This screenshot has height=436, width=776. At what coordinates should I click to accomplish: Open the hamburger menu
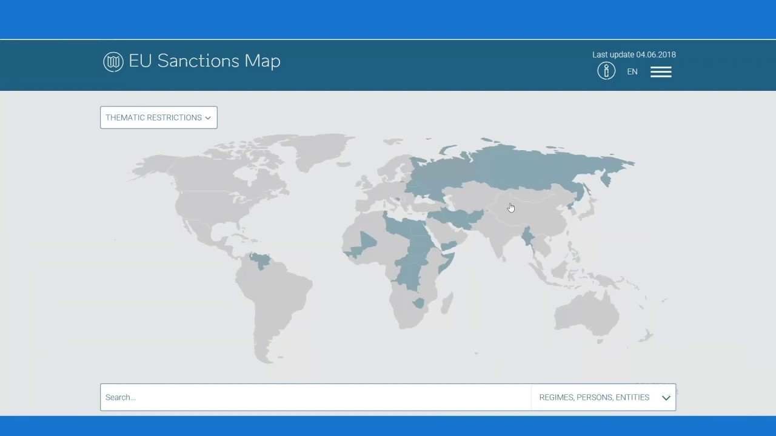661,72
